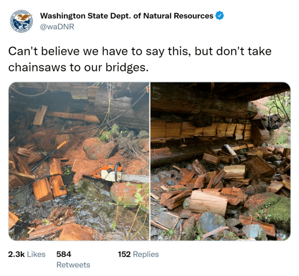Click the tweet text about chainsaws and bridges

pyautogui.click(x=140, y=59)
